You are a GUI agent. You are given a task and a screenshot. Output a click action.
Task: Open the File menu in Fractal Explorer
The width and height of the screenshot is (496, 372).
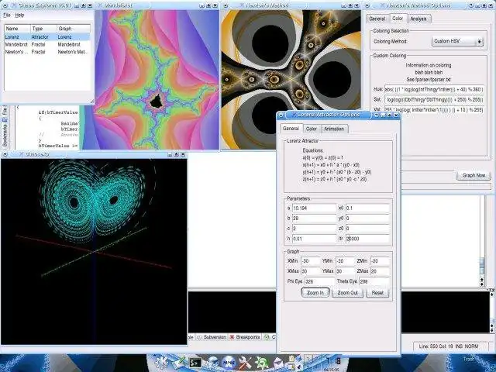[x=6, y=15]
